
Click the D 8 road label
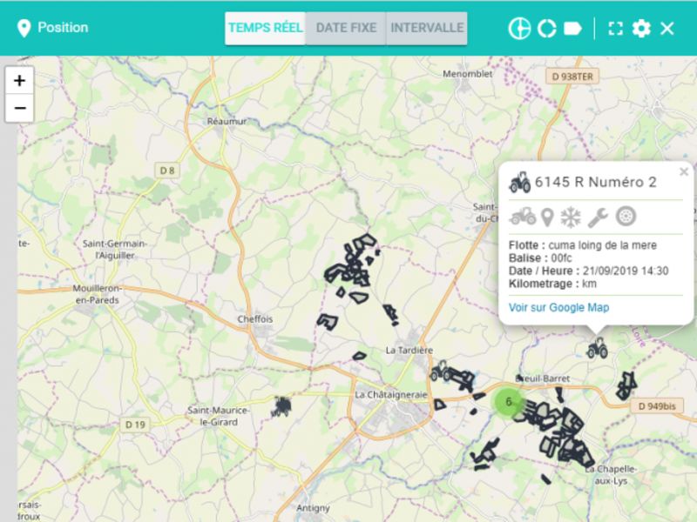click(x=167, y=171)
